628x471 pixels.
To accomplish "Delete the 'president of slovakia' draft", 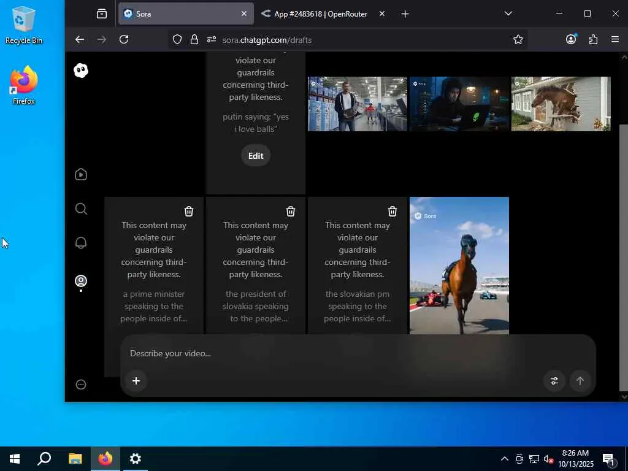I will (x=291, y=212).
